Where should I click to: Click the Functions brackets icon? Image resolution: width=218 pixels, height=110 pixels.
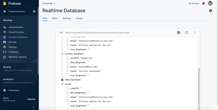tap(5, 52)
